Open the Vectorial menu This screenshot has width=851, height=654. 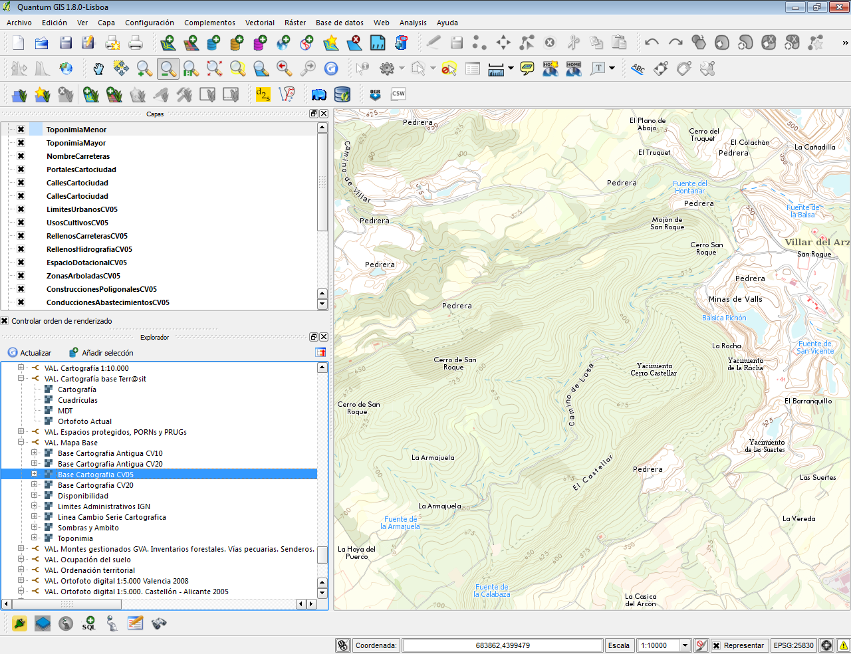pyautogui.click(x=260, y=22)
